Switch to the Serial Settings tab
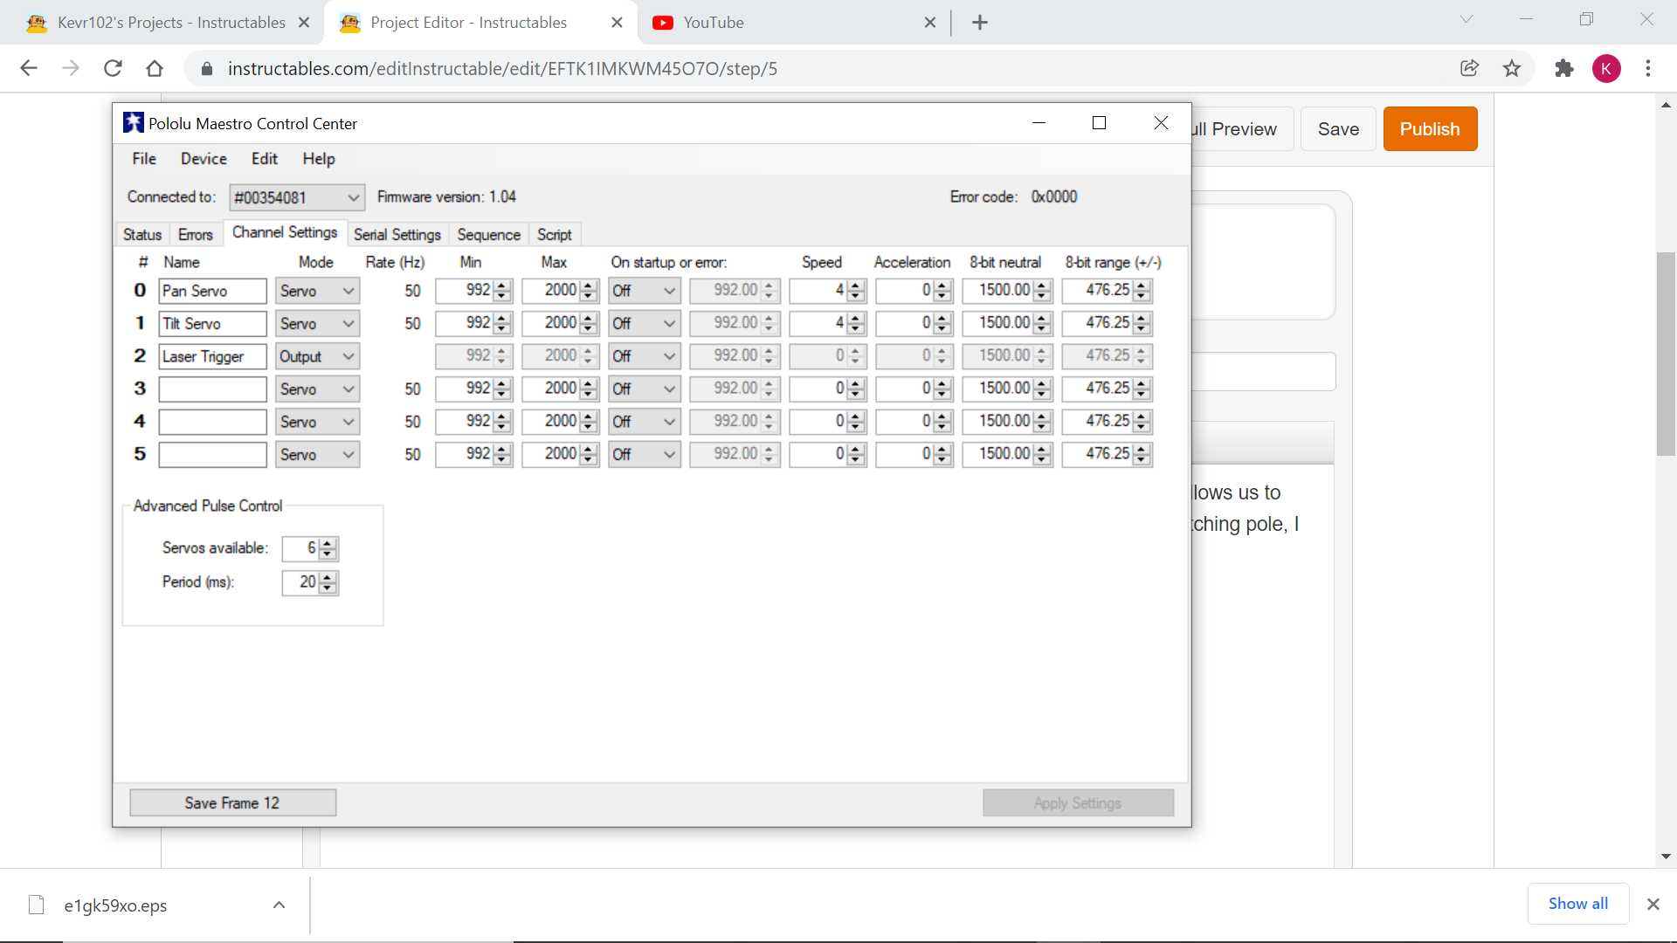The width and height of the screenshot is (1677, 943). coord(397,234)
